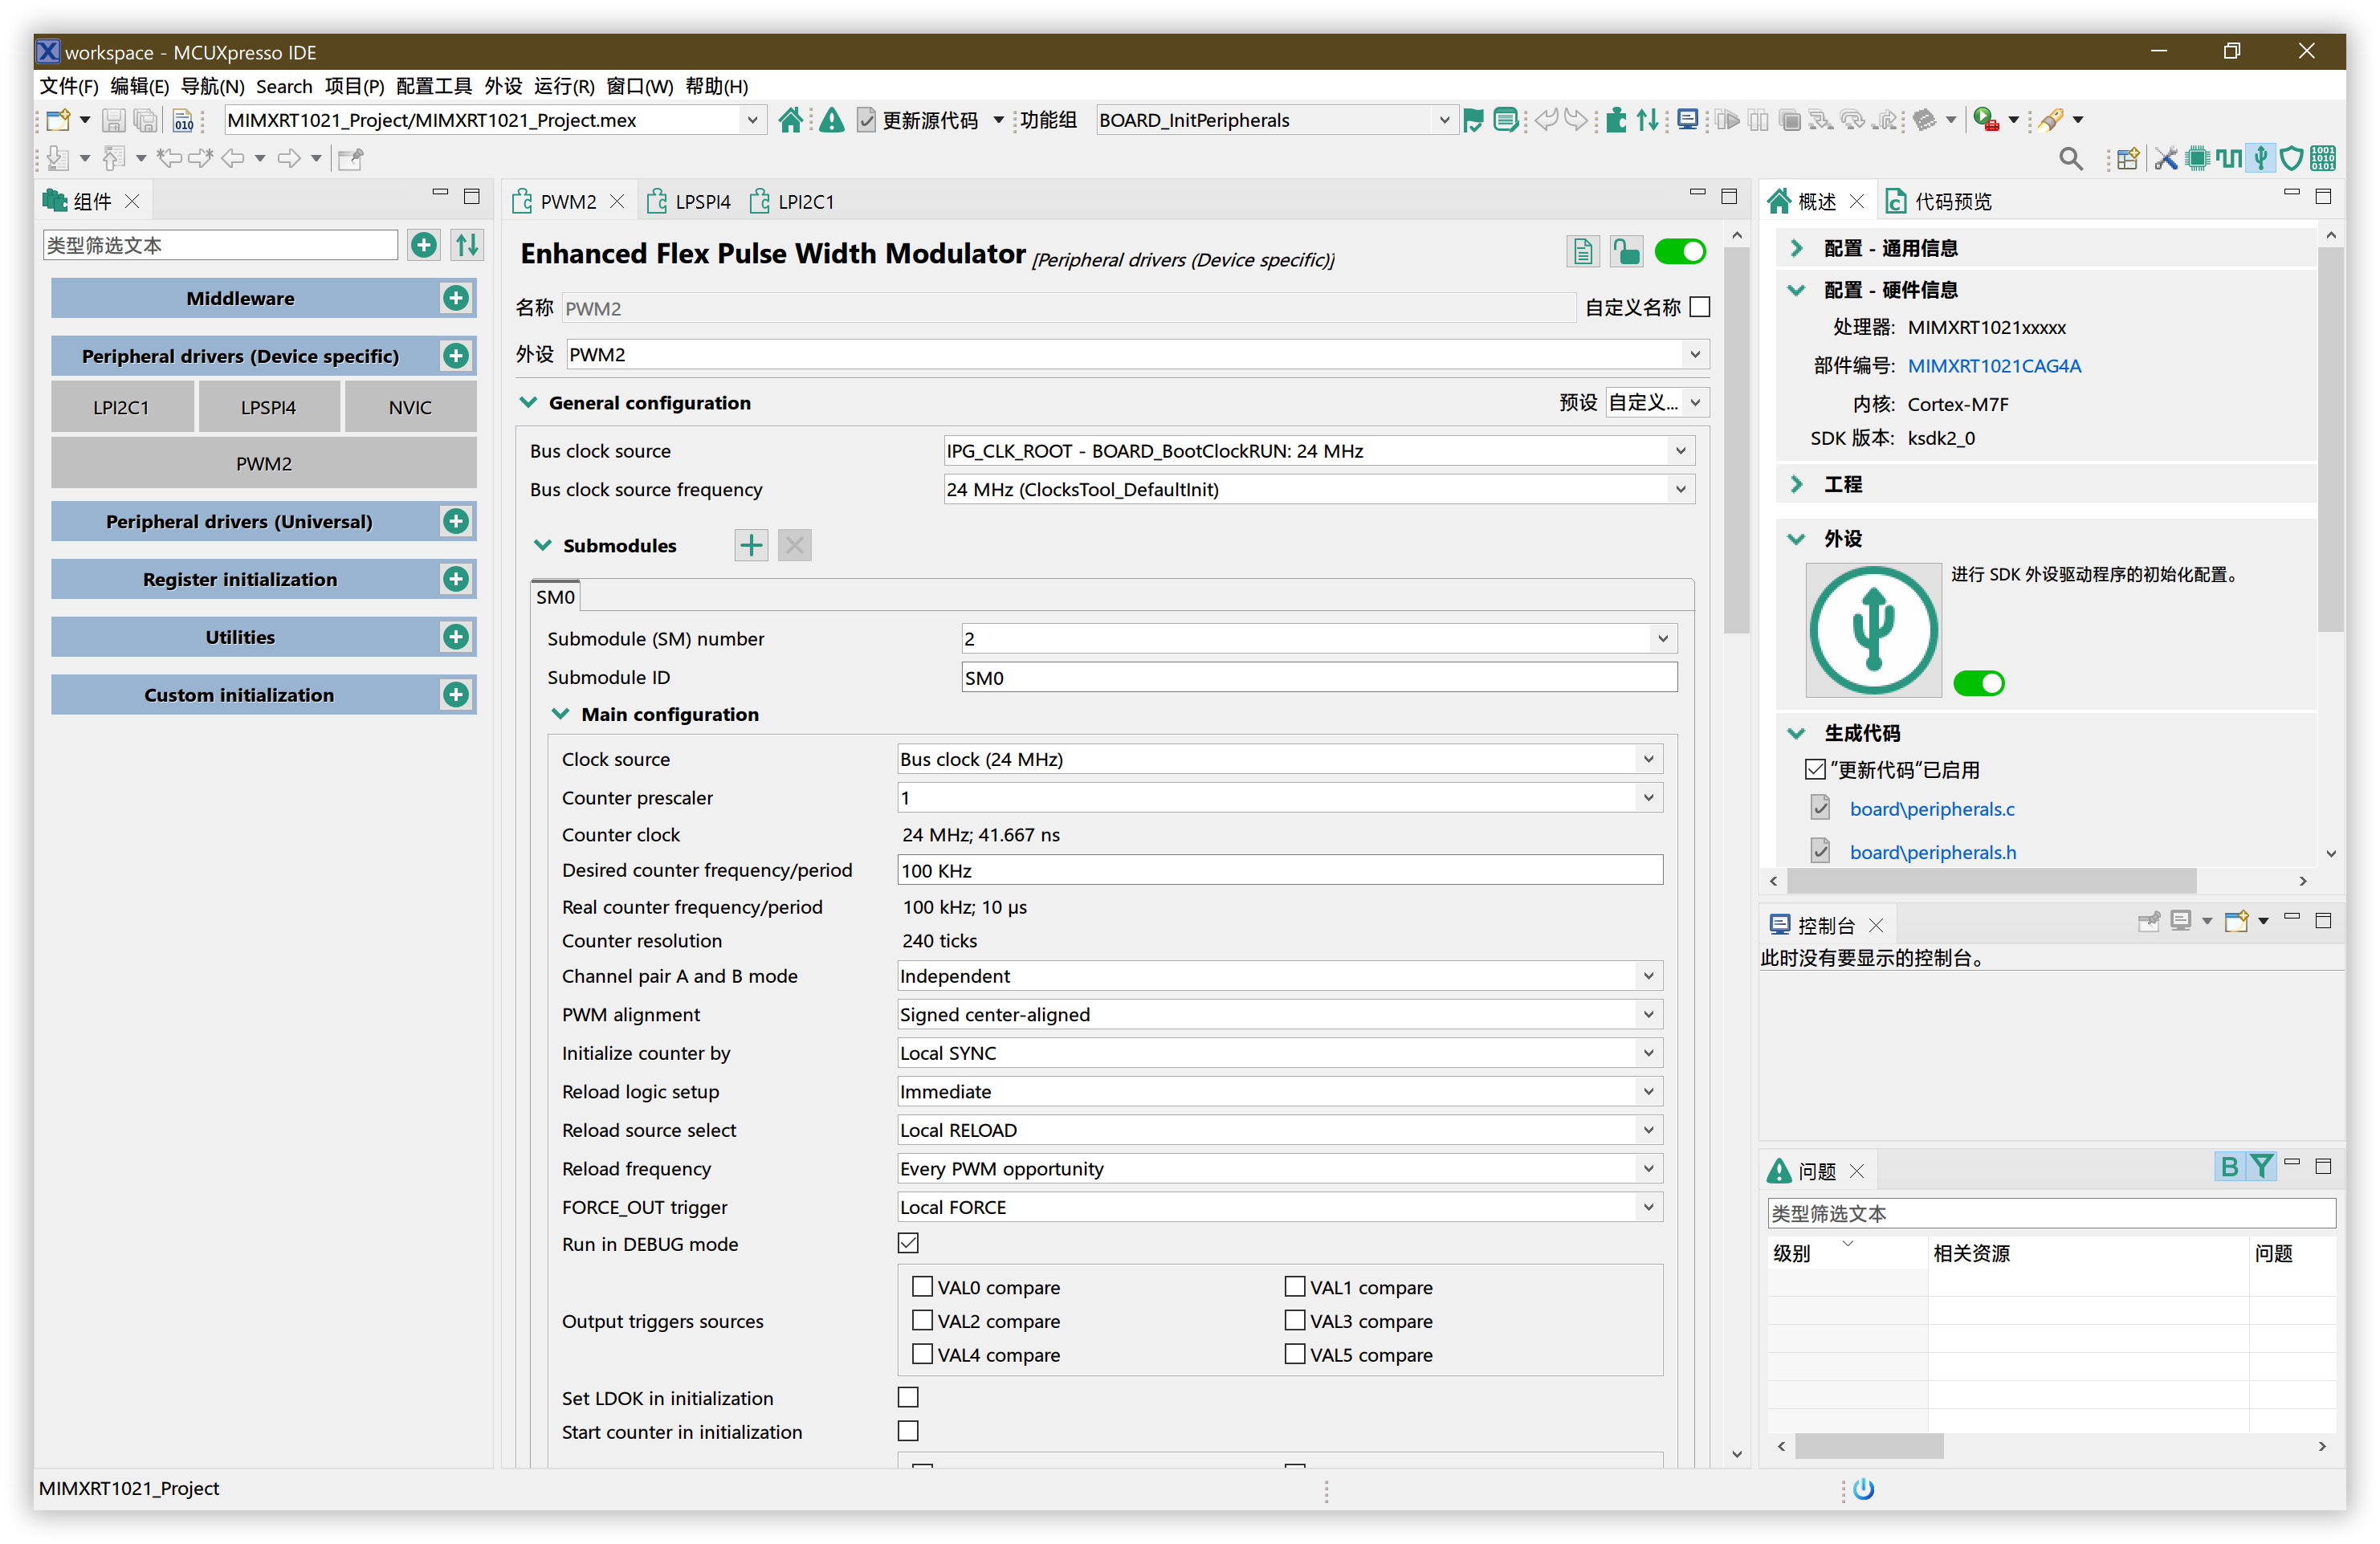Open the Pins tool chip perspective icon
This screenshot has width=2380, height=1544.
click(2197, 158)
